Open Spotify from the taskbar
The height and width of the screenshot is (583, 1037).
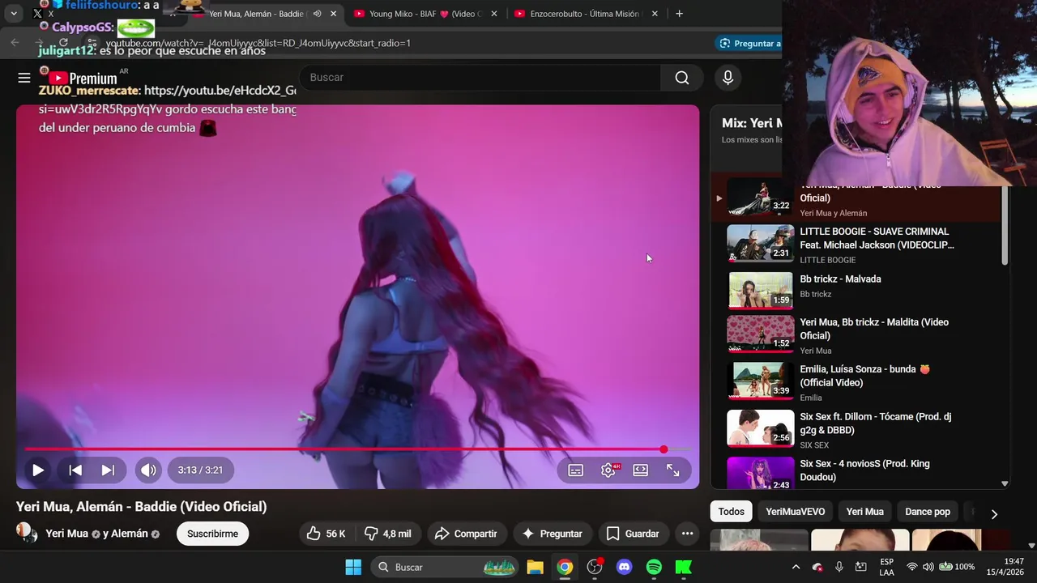coord(654,567)
